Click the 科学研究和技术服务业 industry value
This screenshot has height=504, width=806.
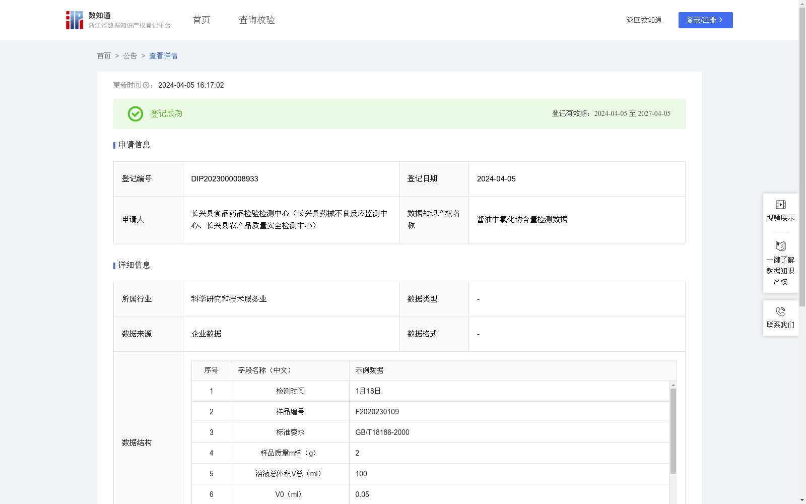(229, 299)
